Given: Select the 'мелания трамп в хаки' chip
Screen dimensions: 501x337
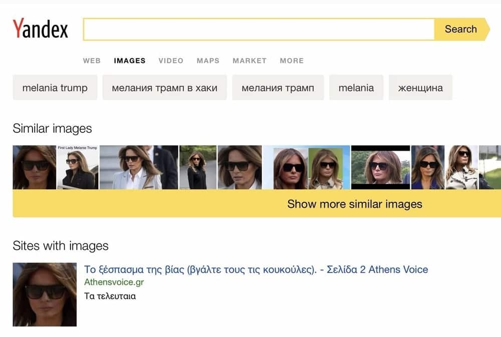Looking at the screenshot, I should click(x=164, y=88).
